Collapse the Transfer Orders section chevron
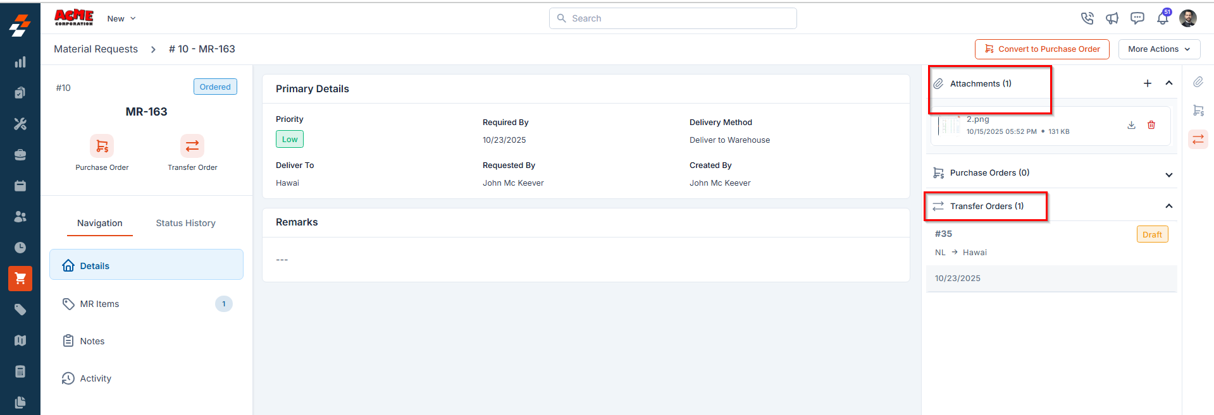Viewport: 1214px width, 415px height. [x=1169, y=206]
